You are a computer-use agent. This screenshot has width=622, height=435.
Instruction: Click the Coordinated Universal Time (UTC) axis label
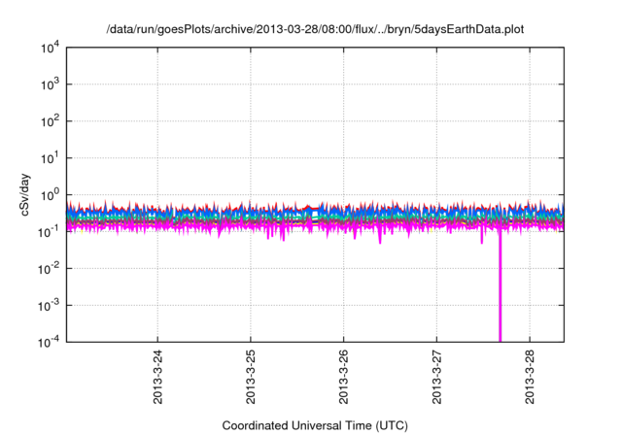pyautogui.click(x=315, y=425)
